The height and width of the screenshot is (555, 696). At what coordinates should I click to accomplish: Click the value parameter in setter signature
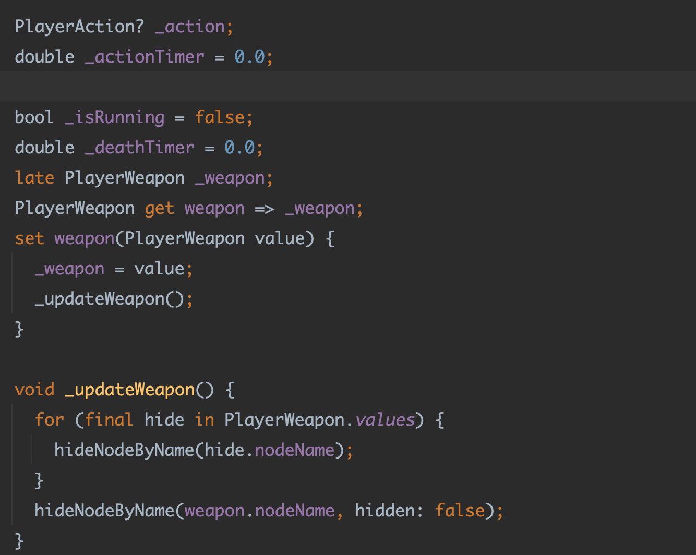pyautogui.click(x=280, y=238)
